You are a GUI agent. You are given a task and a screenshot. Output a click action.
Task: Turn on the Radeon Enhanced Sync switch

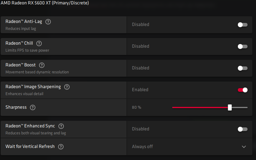242,129
